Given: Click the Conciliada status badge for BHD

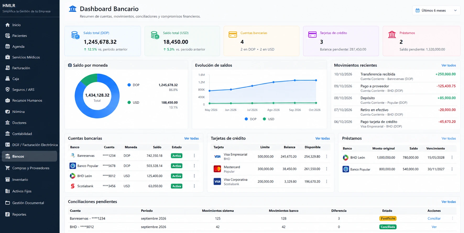Looking at the screenshot, I should click(x=388, y=227).
